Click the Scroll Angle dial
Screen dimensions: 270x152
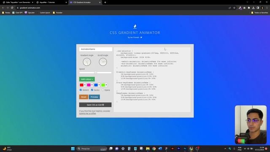[103, 62]
